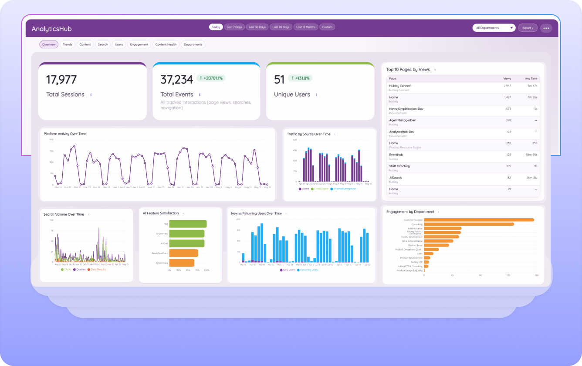Image resolution: width=582 pixels, height=366 pixels.
Task: Open info icon for Engagement by Department
Action: 439,212
